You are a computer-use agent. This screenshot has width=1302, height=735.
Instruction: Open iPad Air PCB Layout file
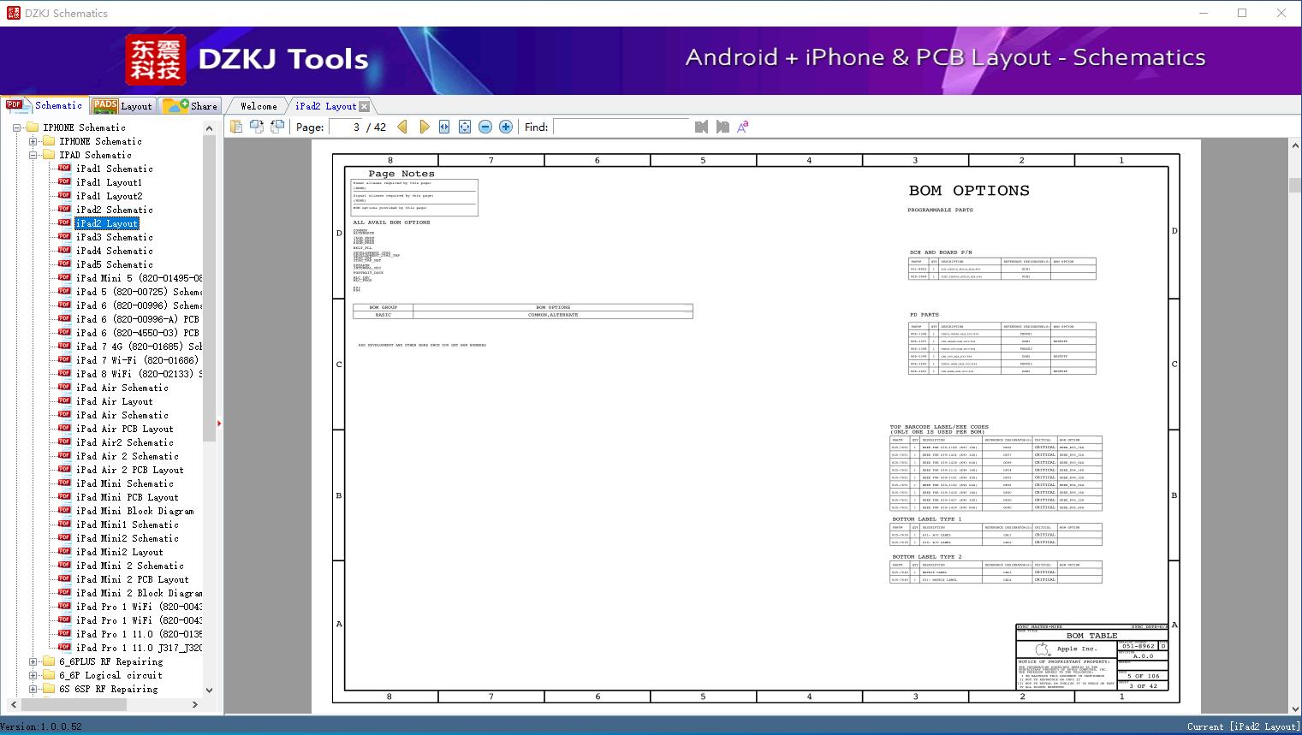point(124,429)
